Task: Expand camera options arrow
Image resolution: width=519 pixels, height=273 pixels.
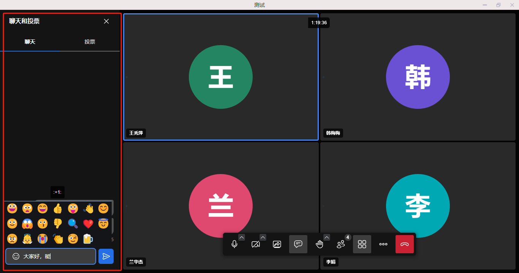Action: pos(263,237)
